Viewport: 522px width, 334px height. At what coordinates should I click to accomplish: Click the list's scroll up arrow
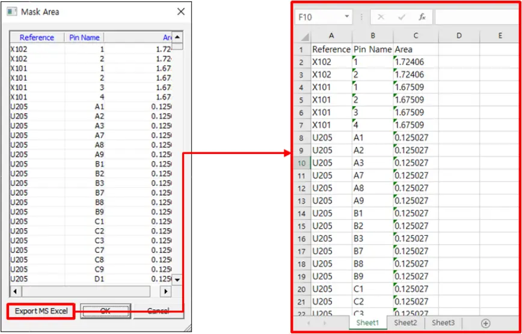pos(177,37)
